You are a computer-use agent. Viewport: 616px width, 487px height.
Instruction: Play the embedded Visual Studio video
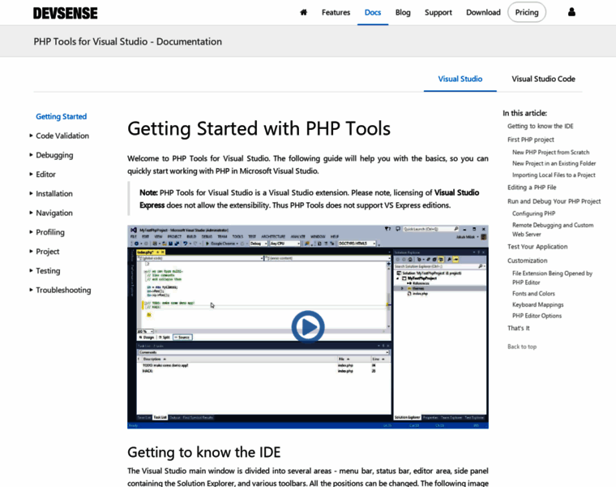pos(308,326)
